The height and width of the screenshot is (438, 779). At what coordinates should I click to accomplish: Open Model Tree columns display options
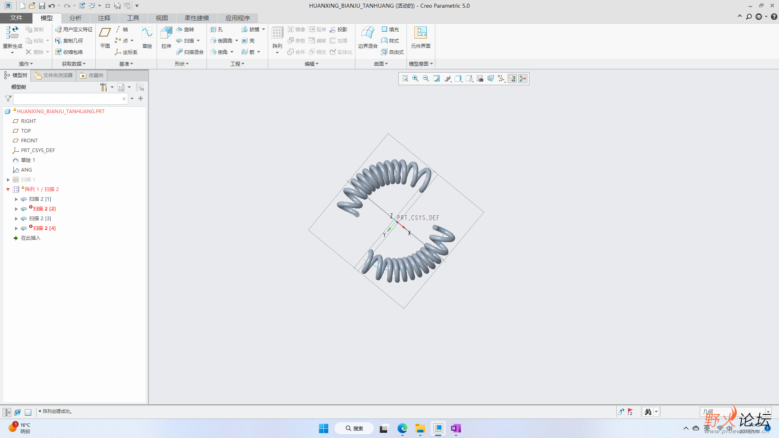pos(121,87)
